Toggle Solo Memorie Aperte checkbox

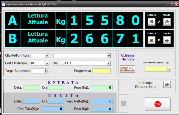(x=167, y=62)
